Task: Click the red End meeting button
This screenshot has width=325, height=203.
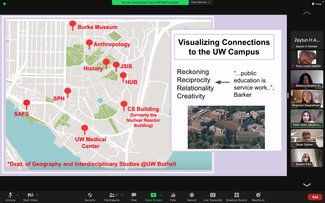Action: pyautogui.click(x=315, y=197)
